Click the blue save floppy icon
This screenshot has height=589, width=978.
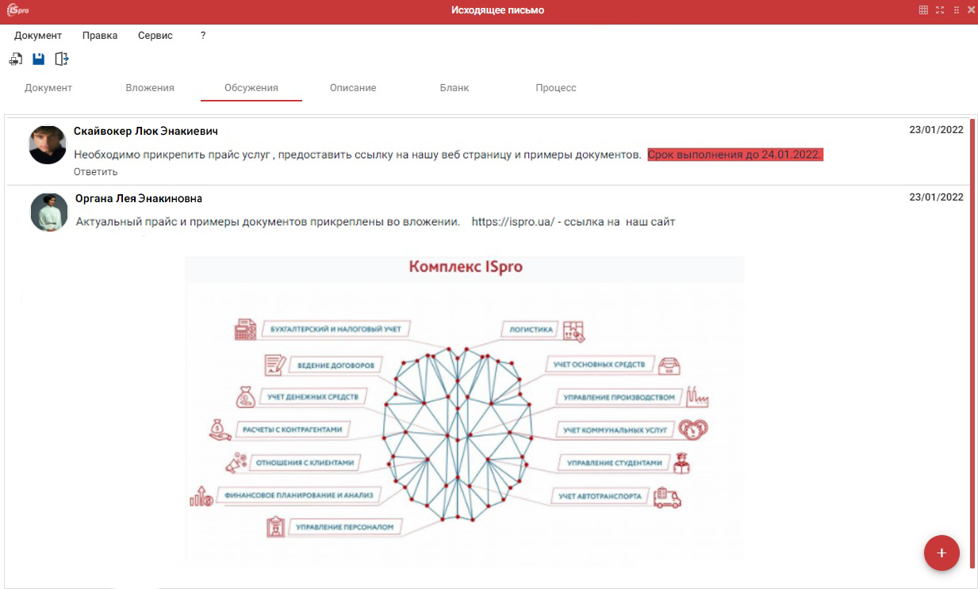38,59
